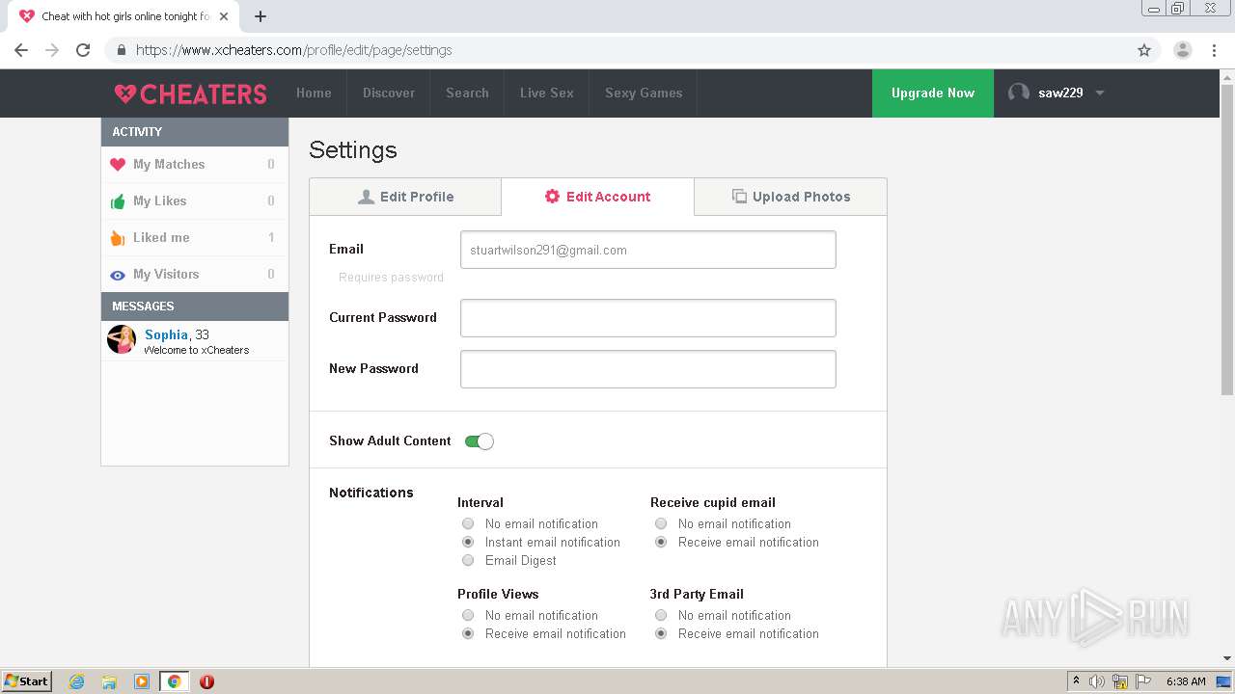Open the Discover nav item

389,93
